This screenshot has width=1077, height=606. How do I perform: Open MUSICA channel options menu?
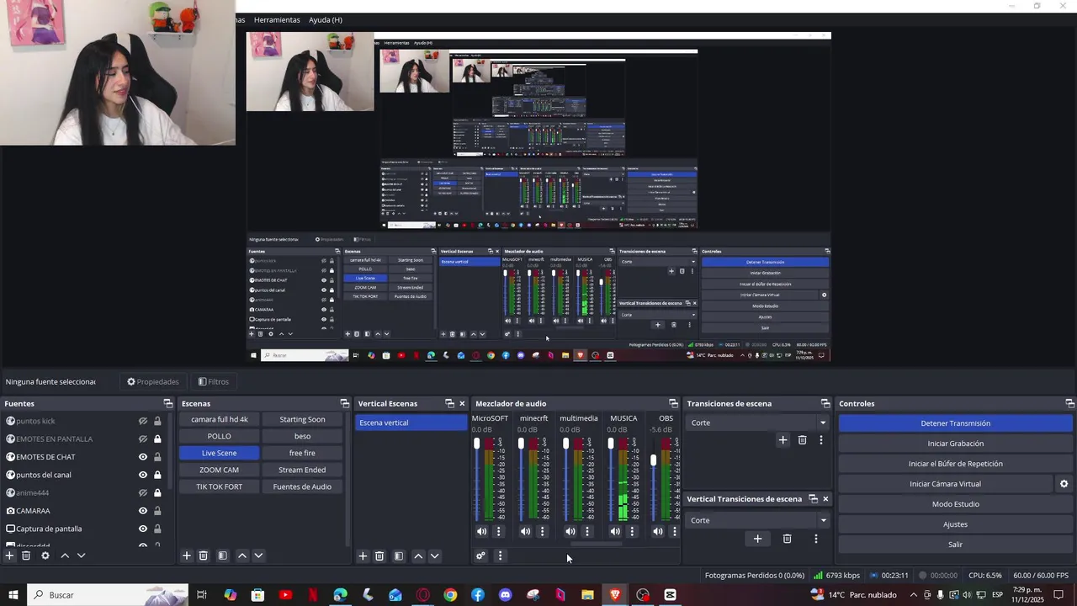point(632,531)
